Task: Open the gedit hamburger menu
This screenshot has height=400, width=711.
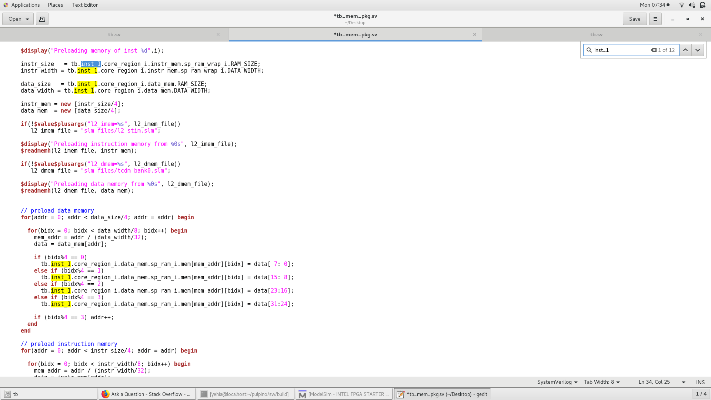Action: tap(655, 19)
